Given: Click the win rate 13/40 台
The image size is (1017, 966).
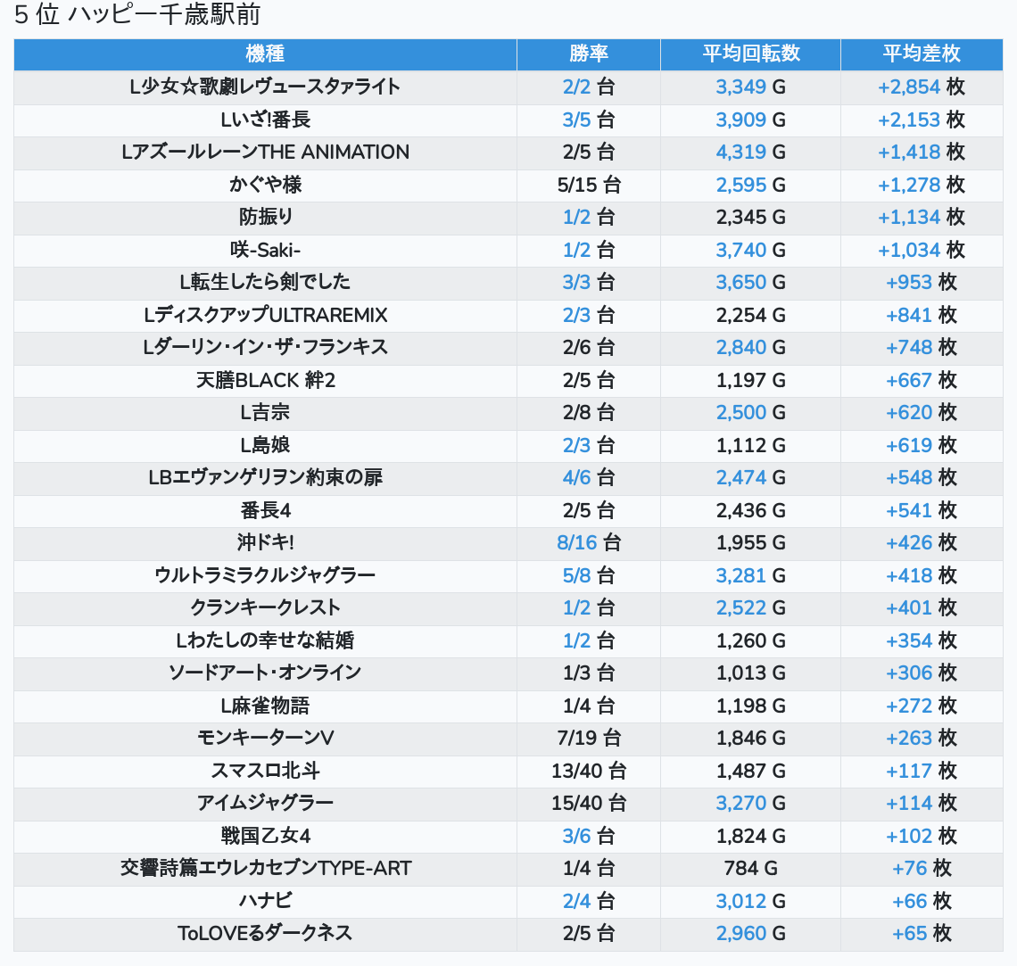Looking at the screenshot, I should [588, 772].
